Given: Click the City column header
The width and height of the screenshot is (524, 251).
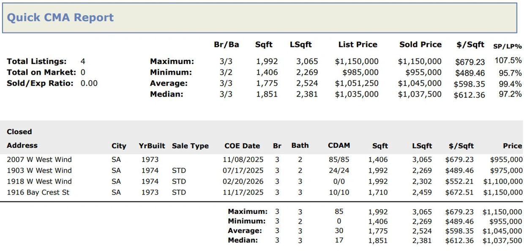Looking at the screenshot, I should click(119, 146).
